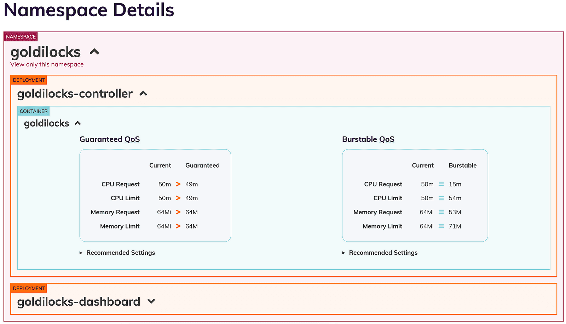Click the equals icon next to Memory Limit 71M

tap(441, 226)
